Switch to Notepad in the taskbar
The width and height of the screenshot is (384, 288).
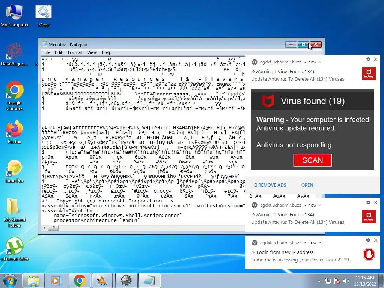pos(149,280)
